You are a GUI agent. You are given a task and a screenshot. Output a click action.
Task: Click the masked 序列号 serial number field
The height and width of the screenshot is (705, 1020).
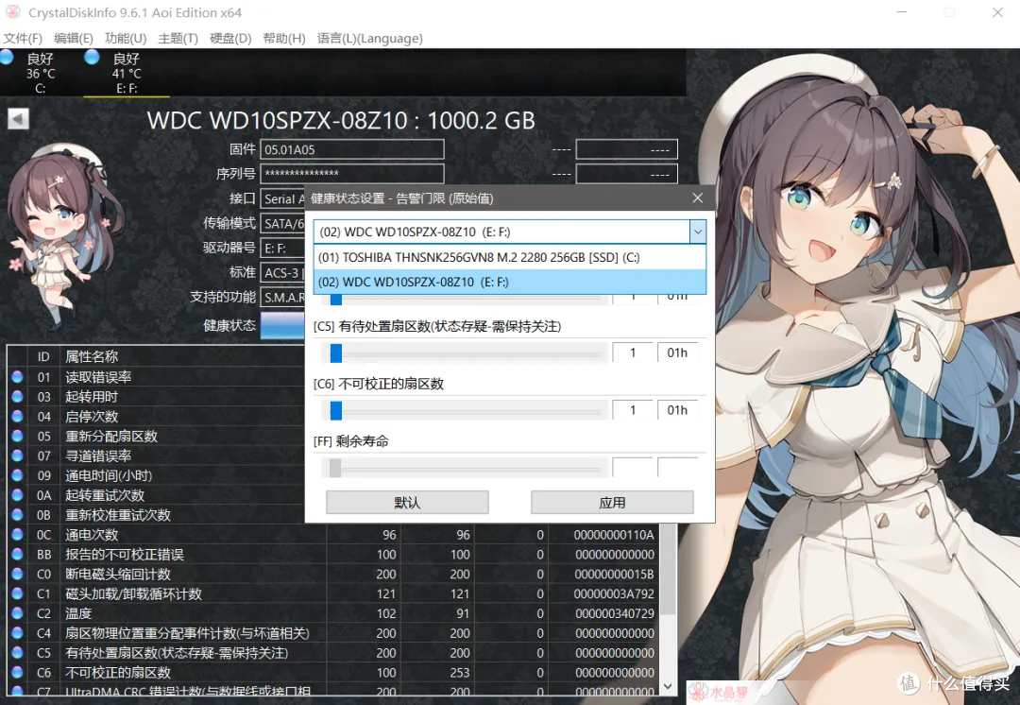click(352, 174)
